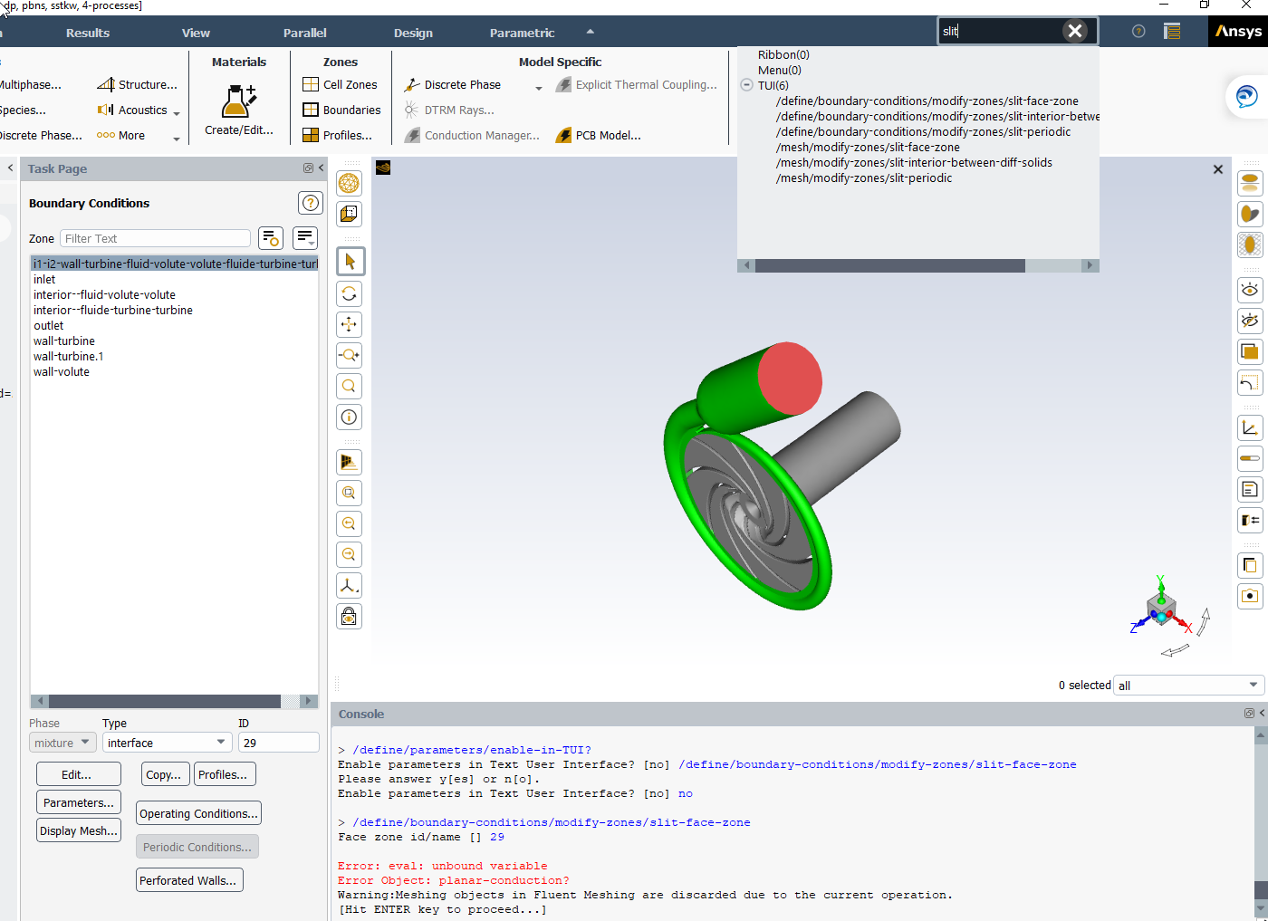The image size is (1268, 921).
Task: Toggle show-all eye icon in right toolbar
Action: [1250, 290]
